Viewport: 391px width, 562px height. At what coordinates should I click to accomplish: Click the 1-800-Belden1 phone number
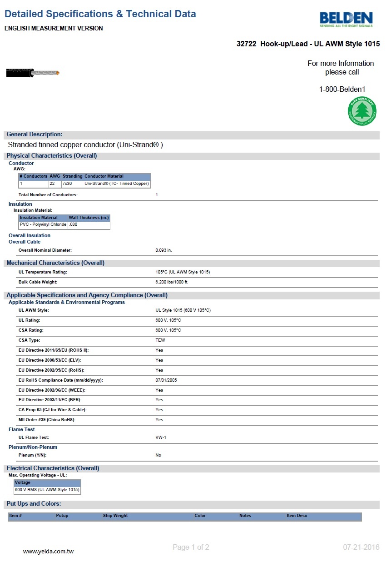pyautogui.click(x=342, y=90)
